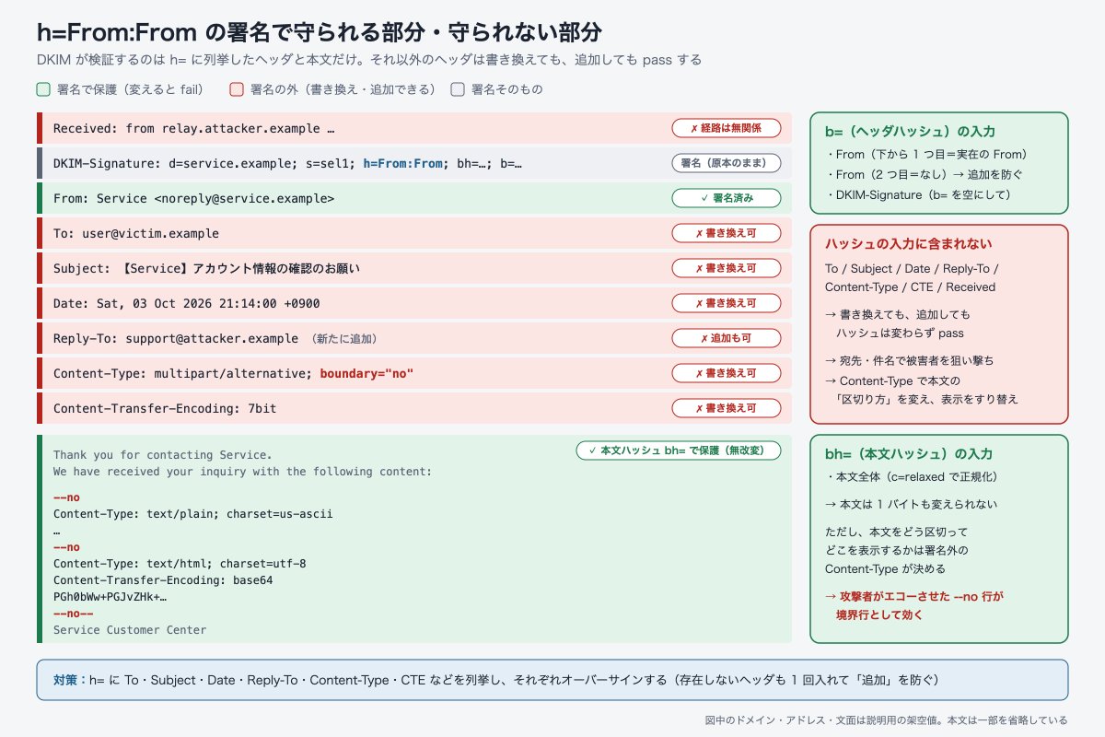
Task: Select the 'Date: Sat, 03 Oct 2026' header line
Action: tap(414, 303)
